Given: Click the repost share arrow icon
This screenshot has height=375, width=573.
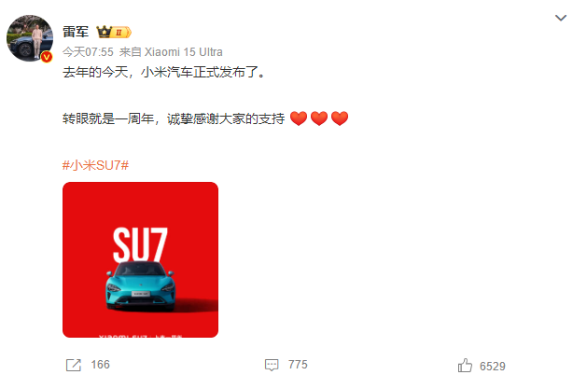Looking at the screenshot, I should click(74, 365).
